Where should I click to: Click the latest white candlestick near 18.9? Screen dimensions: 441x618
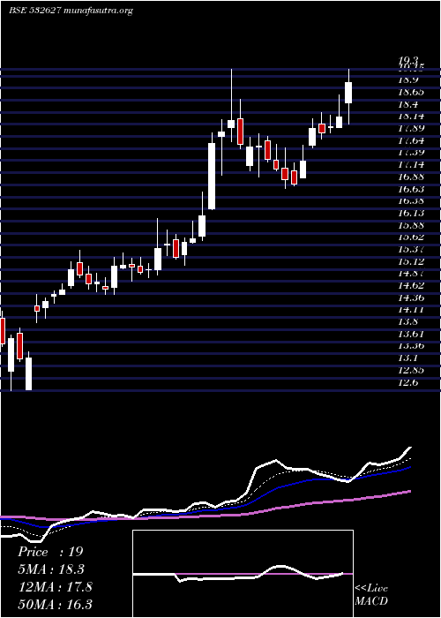(x=348, y=93)
